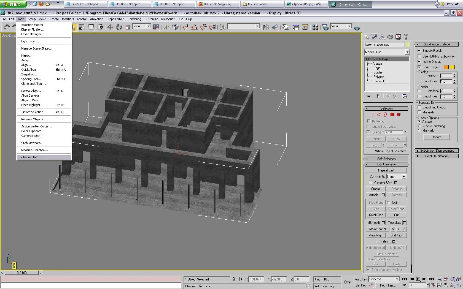Select the Move tool in toolbar
This screenshot has width=463, height=289.
110,27
